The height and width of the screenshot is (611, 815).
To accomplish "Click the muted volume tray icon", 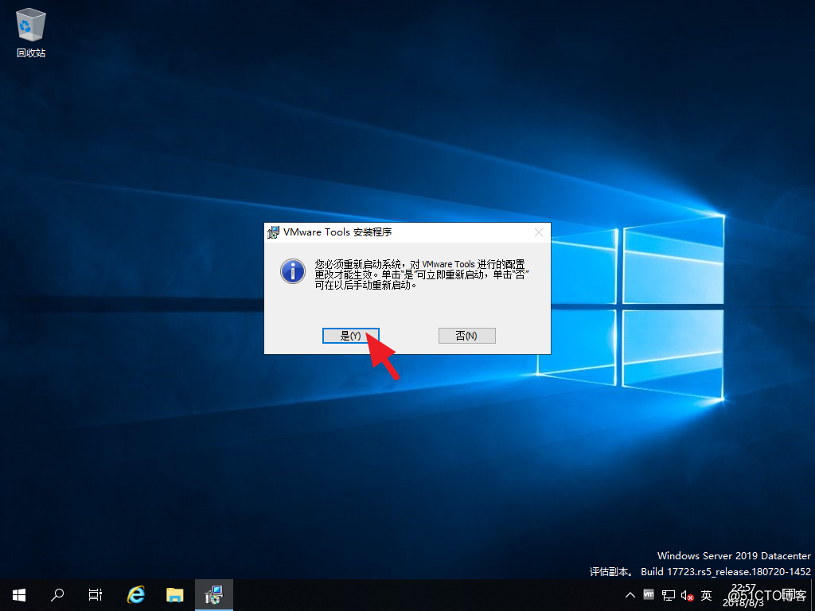I will tap(687, 595).
